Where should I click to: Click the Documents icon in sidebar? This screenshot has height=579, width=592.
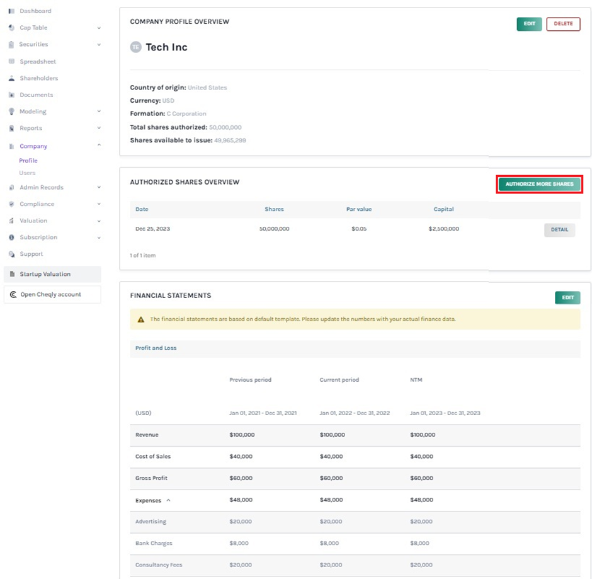[11, 95]
